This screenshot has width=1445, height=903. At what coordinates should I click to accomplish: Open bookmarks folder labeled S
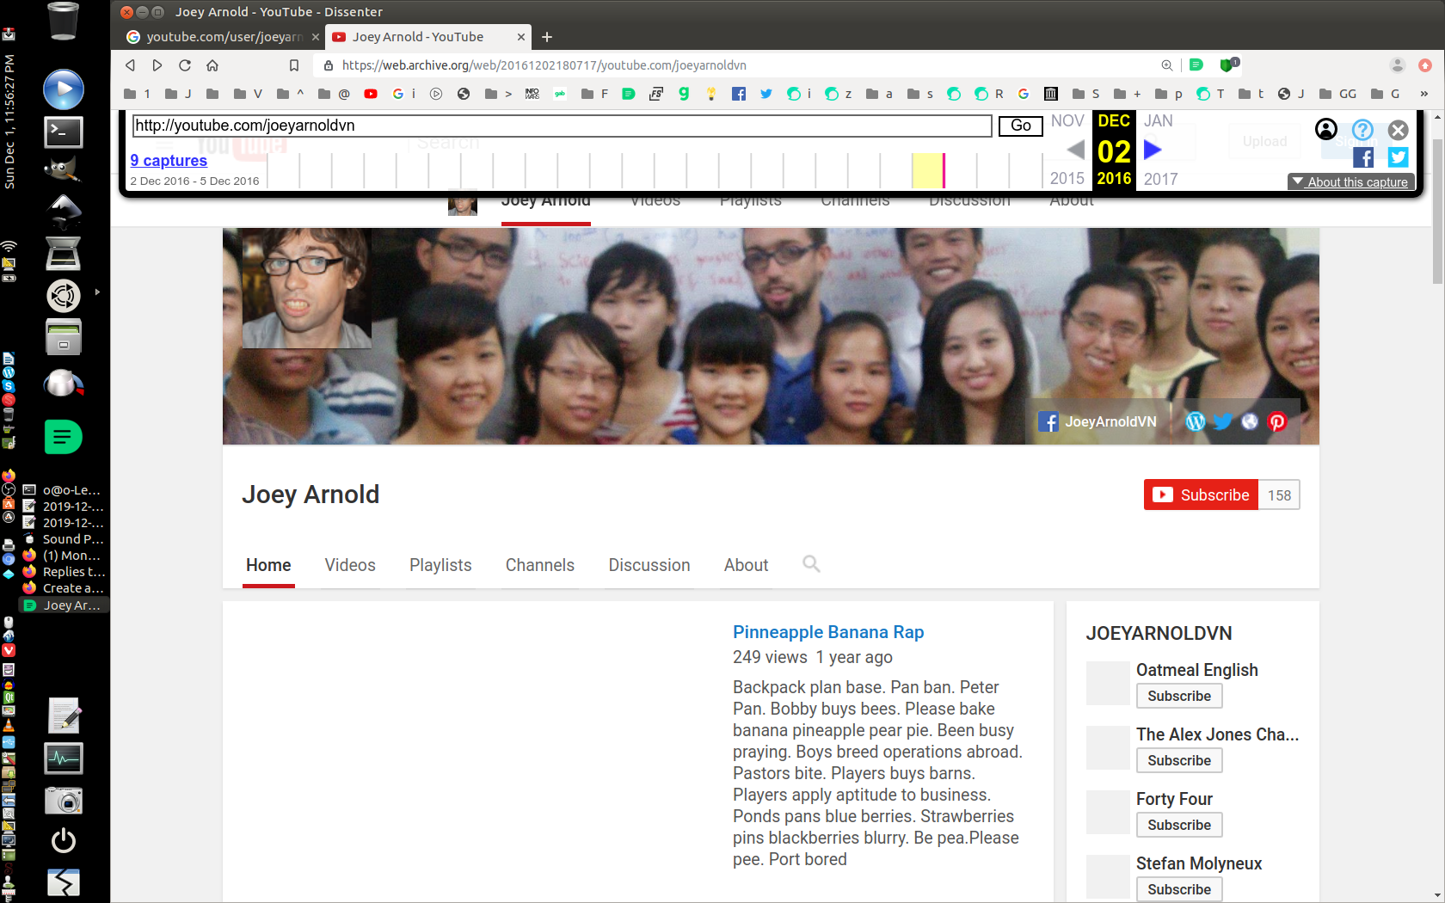tap(1085, 94)
